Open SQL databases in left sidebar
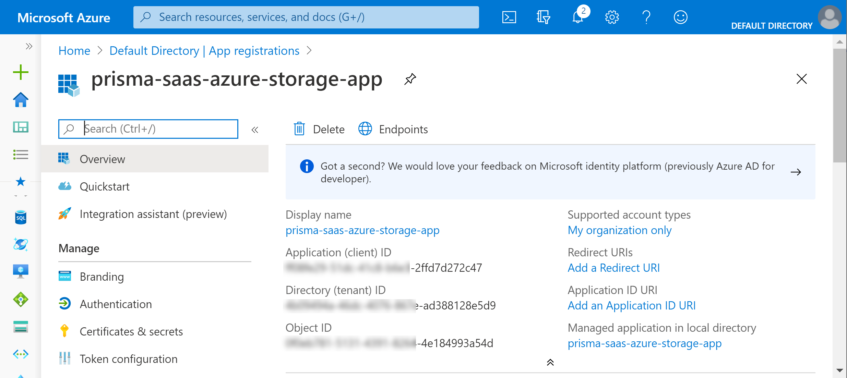The width and height of the screenshot is (847, 378). tap(21, 217)
